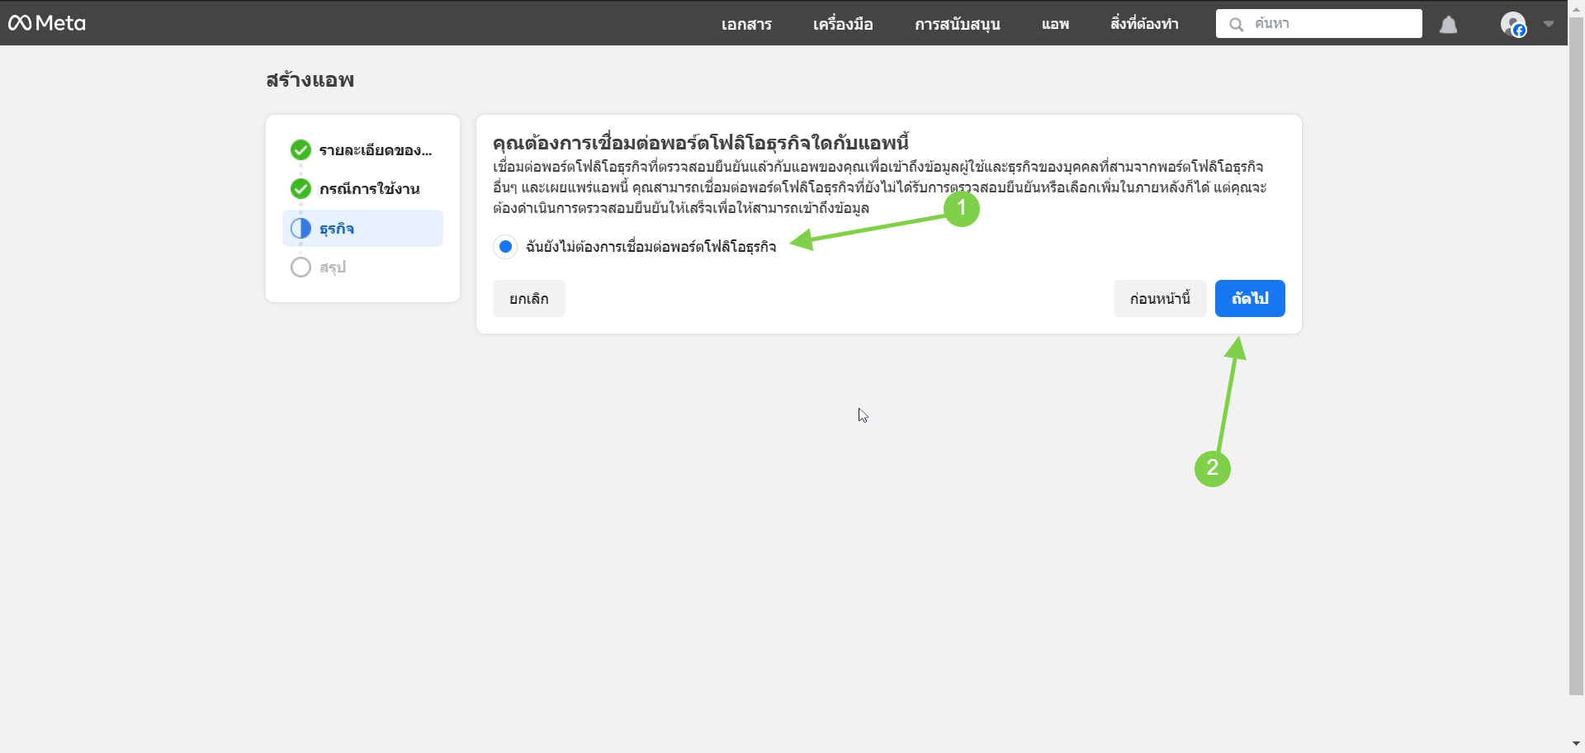Image resolution: width=1585 pixels, height=753 pixels.
Task: Select the ฉันยังไม่ต้องการเชื่อมต่อพอร์ตโฟลิโอธุรกิจ radio button
Action: coord(505,246)
